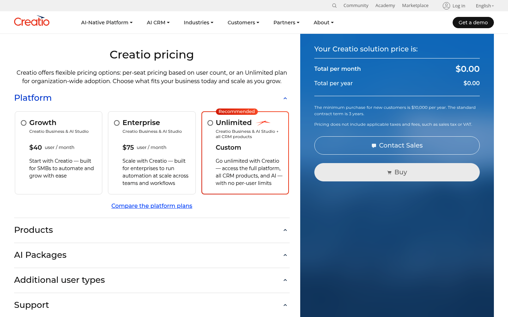Select the Enterprise plan radio button
The image size is (508, 317).
117,123
